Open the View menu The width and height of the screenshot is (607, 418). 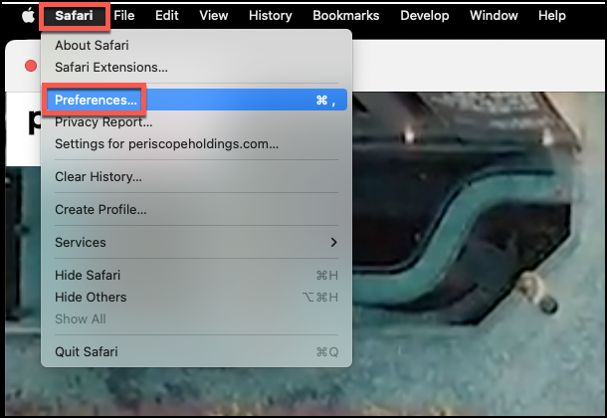[214, 16]
